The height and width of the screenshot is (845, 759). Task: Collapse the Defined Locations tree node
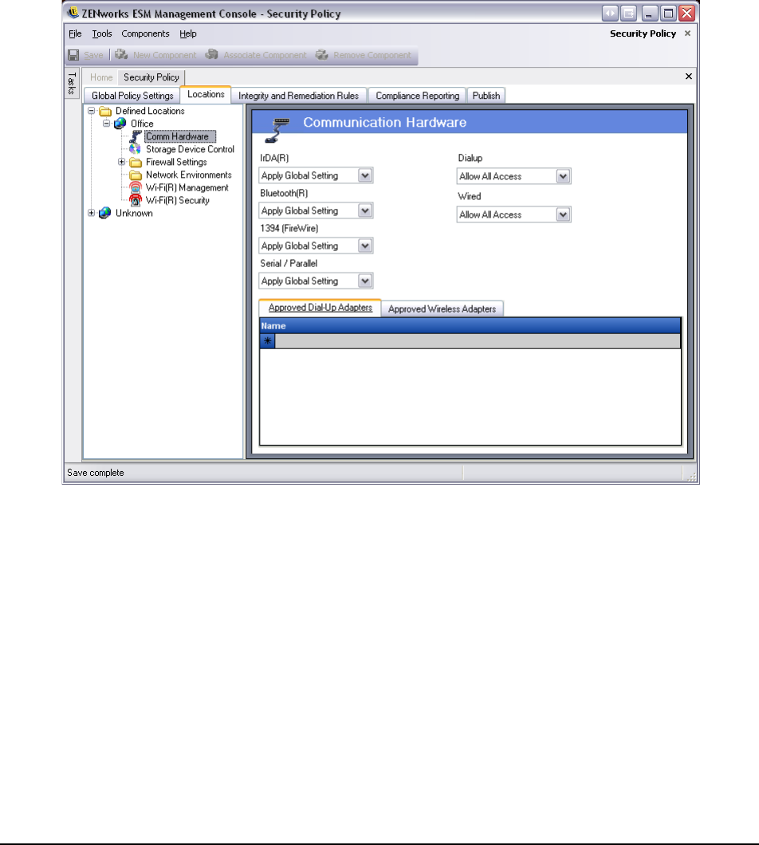[x=91, y=111]
